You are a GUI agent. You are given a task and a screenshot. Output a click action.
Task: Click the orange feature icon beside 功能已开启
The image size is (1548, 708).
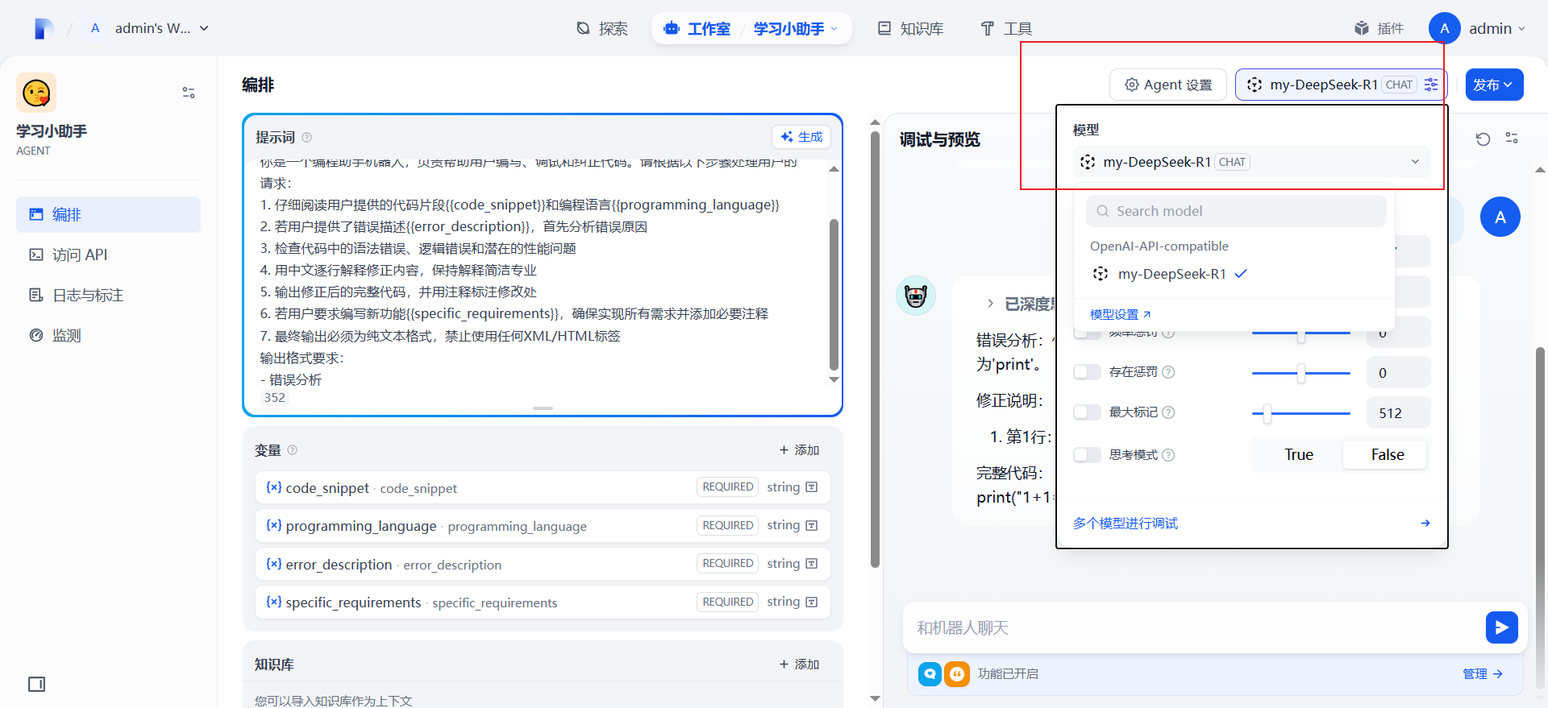(x=957, y=674)
